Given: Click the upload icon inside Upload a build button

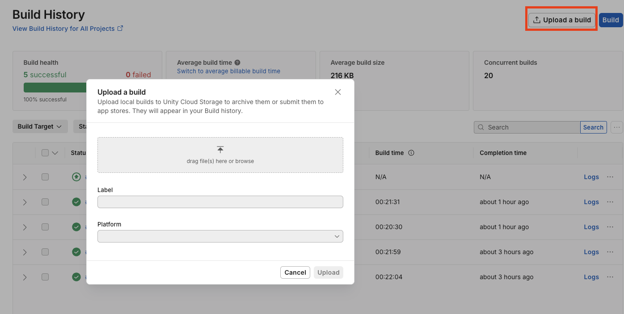Looking at the screenshot, I should tap(536, 20).
